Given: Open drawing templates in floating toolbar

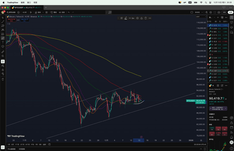Looking at the screenshot, I should pos(122,18).
